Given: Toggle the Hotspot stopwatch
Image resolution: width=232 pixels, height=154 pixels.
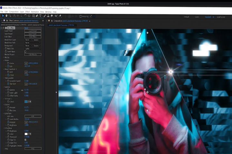Looking at the screenshot, I should pos(8,122).
